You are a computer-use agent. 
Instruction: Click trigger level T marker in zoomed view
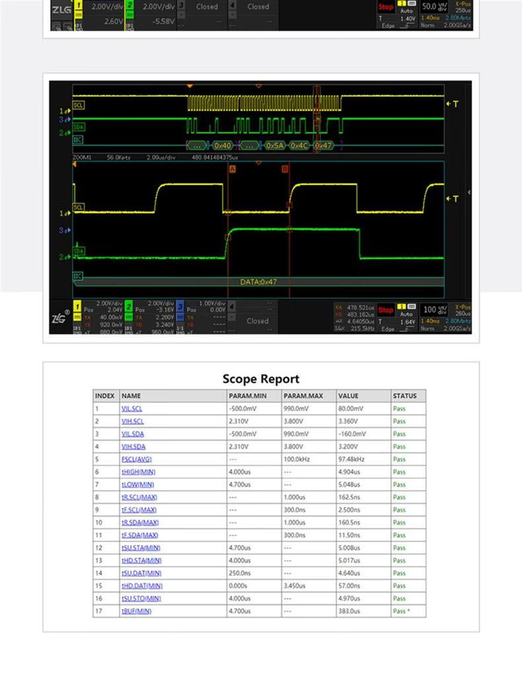[453, 199]
